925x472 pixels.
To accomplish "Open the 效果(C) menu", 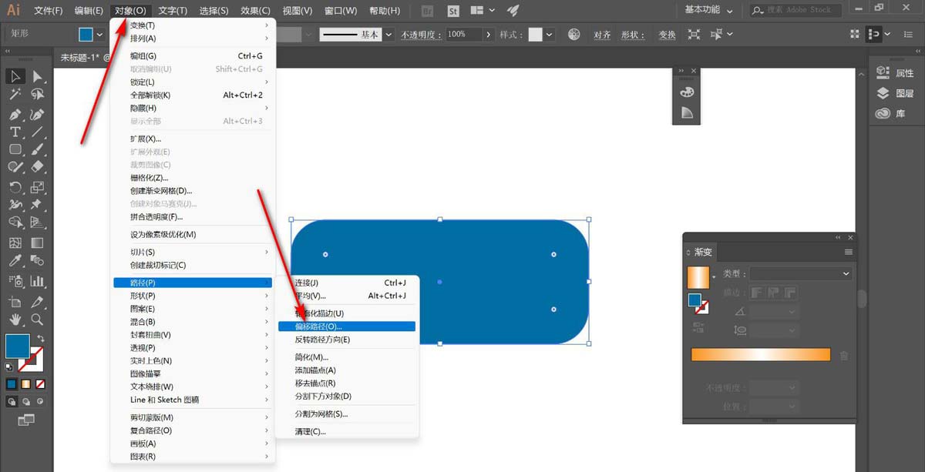I will (255, 11).
